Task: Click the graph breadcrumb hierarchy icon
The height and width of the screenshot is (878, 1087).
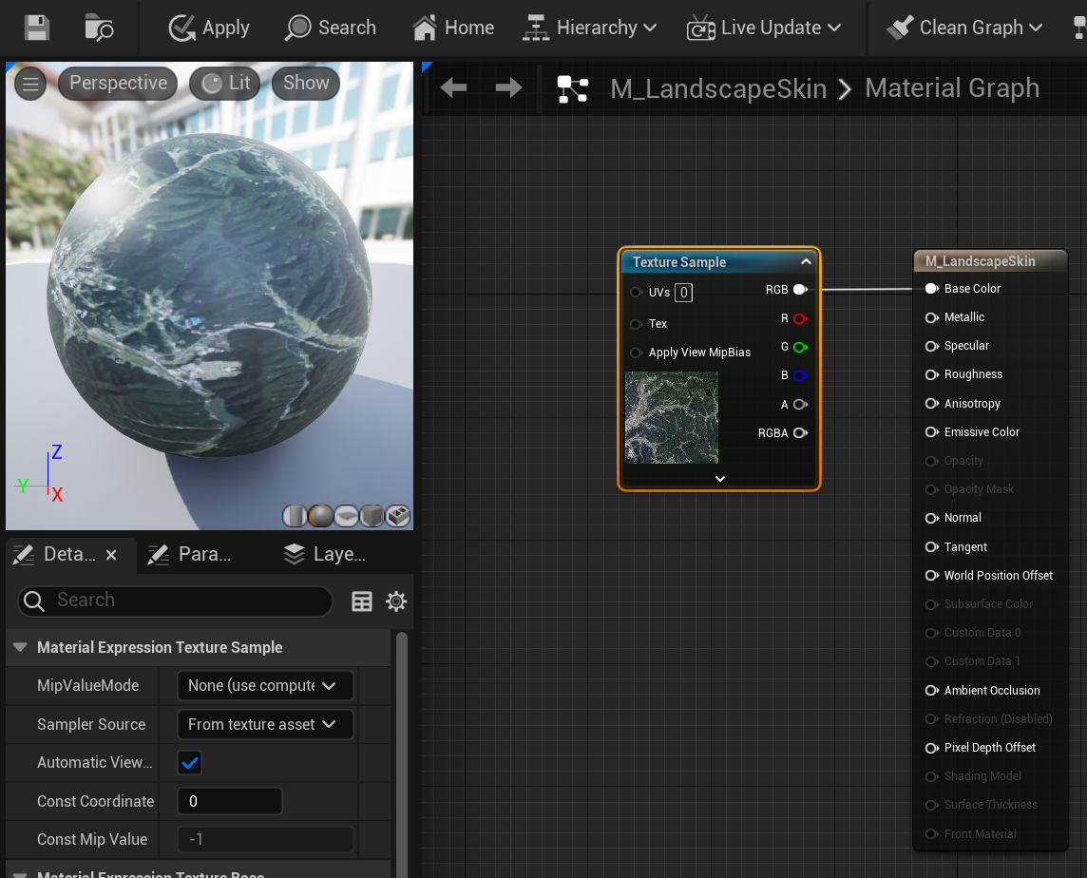Action: 573,89
